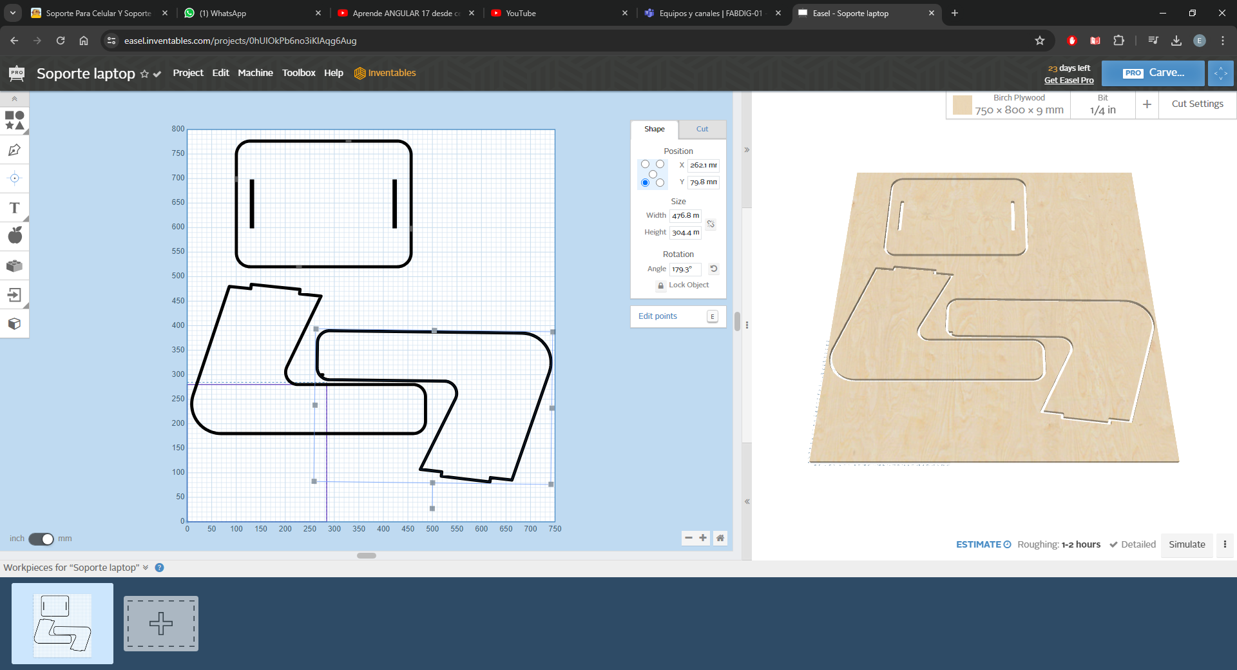Select the Text tool

pyautogui.click(x=14, y=207)
